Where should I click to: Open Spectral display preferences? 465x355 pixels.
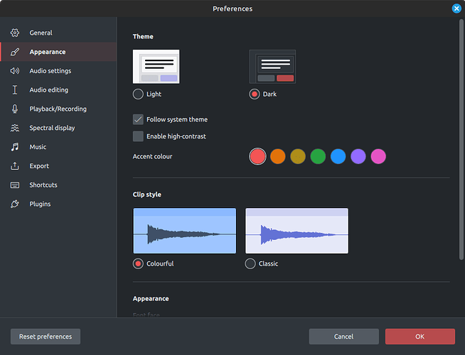click(x=58, y=128)
